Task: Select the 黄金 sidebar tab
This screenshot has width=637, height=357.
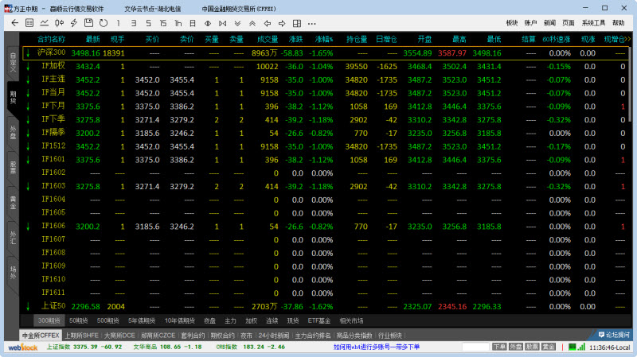Action: click(x=13, y=203)
